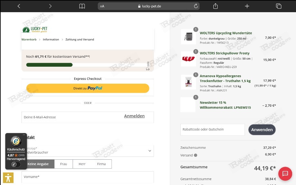
Task: Open the Safari share sheet icon
Action: [x=215, y=6]
